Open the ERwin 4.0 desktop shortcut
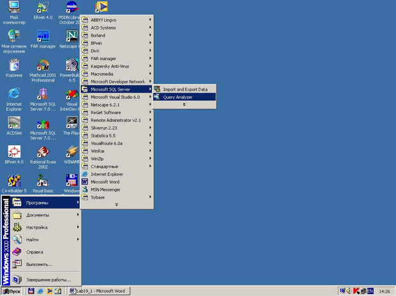Image resolution: width=396 pixels, height=296 pixels. point(43,8)
